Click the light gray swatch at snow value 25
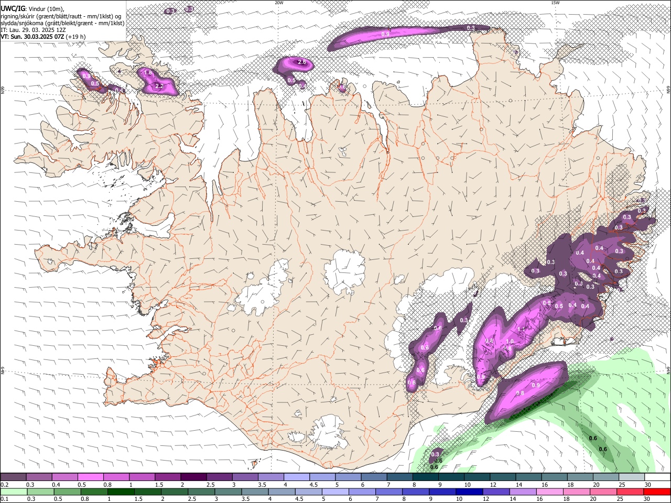Viewport: 671px width, 503px height. [x=632, y=477]
